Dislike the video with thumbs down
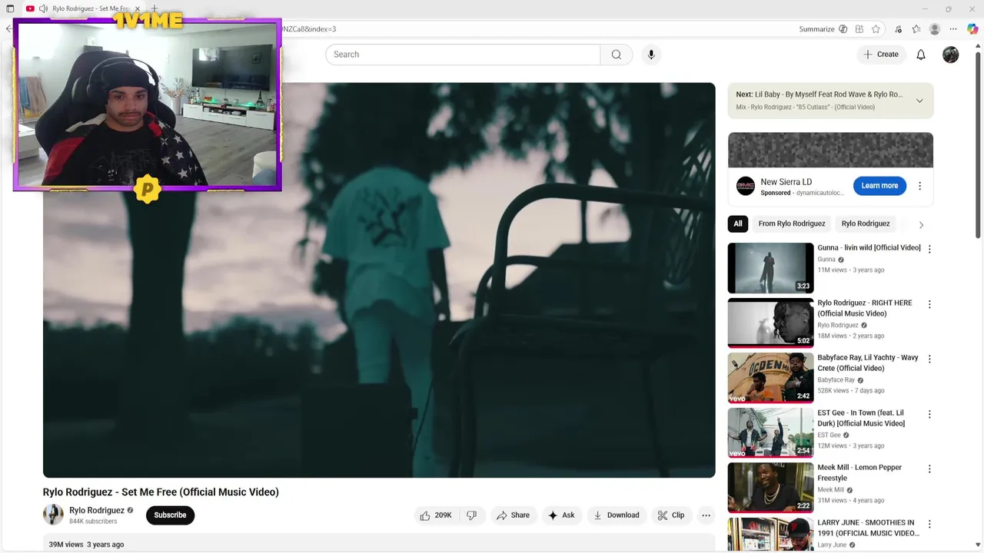The width and height of the screenshot is (984, 553). (x=472, y=515)
